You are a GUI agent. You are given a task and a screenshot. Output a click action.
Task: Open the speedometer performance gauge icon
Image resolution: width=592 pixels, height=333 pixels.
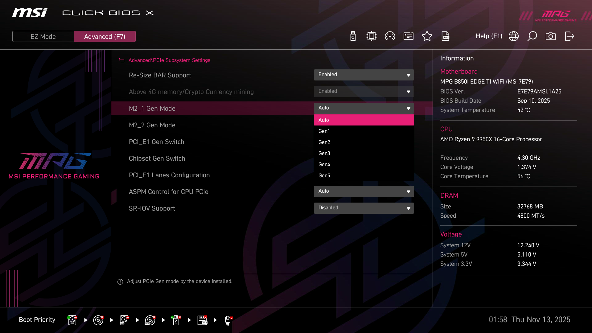click(390, 36)
